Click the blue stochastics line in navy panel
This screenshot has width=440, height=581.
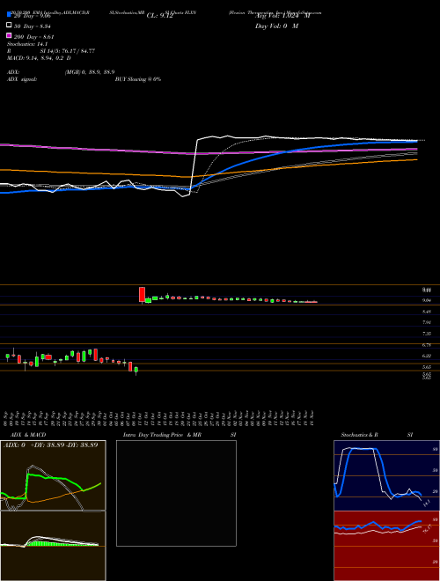coord(378,473)
